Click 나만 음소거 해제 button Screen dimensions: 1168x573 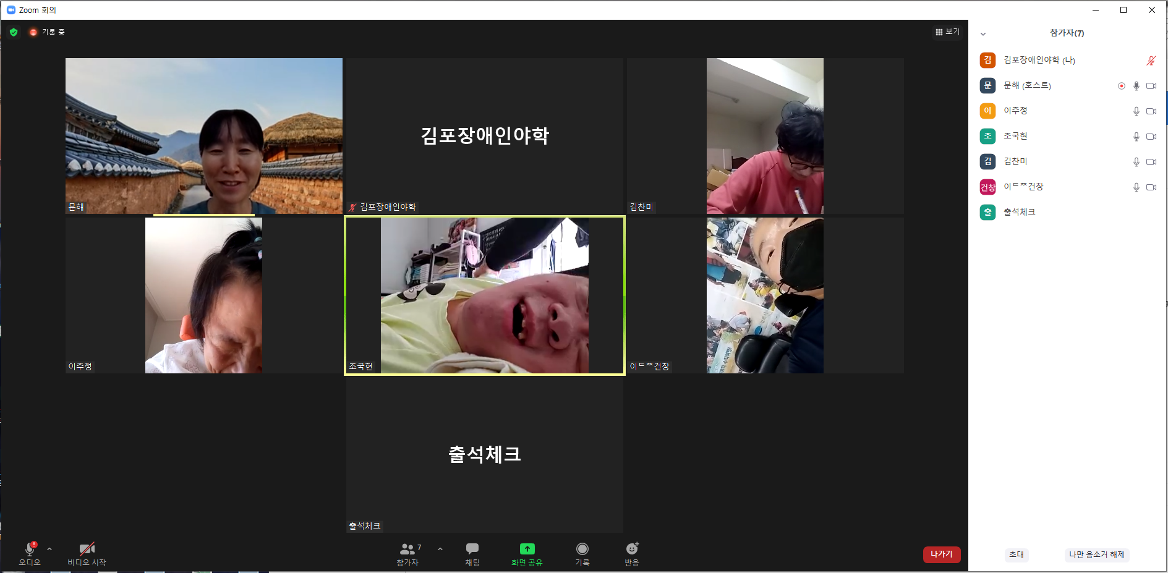pyautogui.click(x=1097, y=554)
